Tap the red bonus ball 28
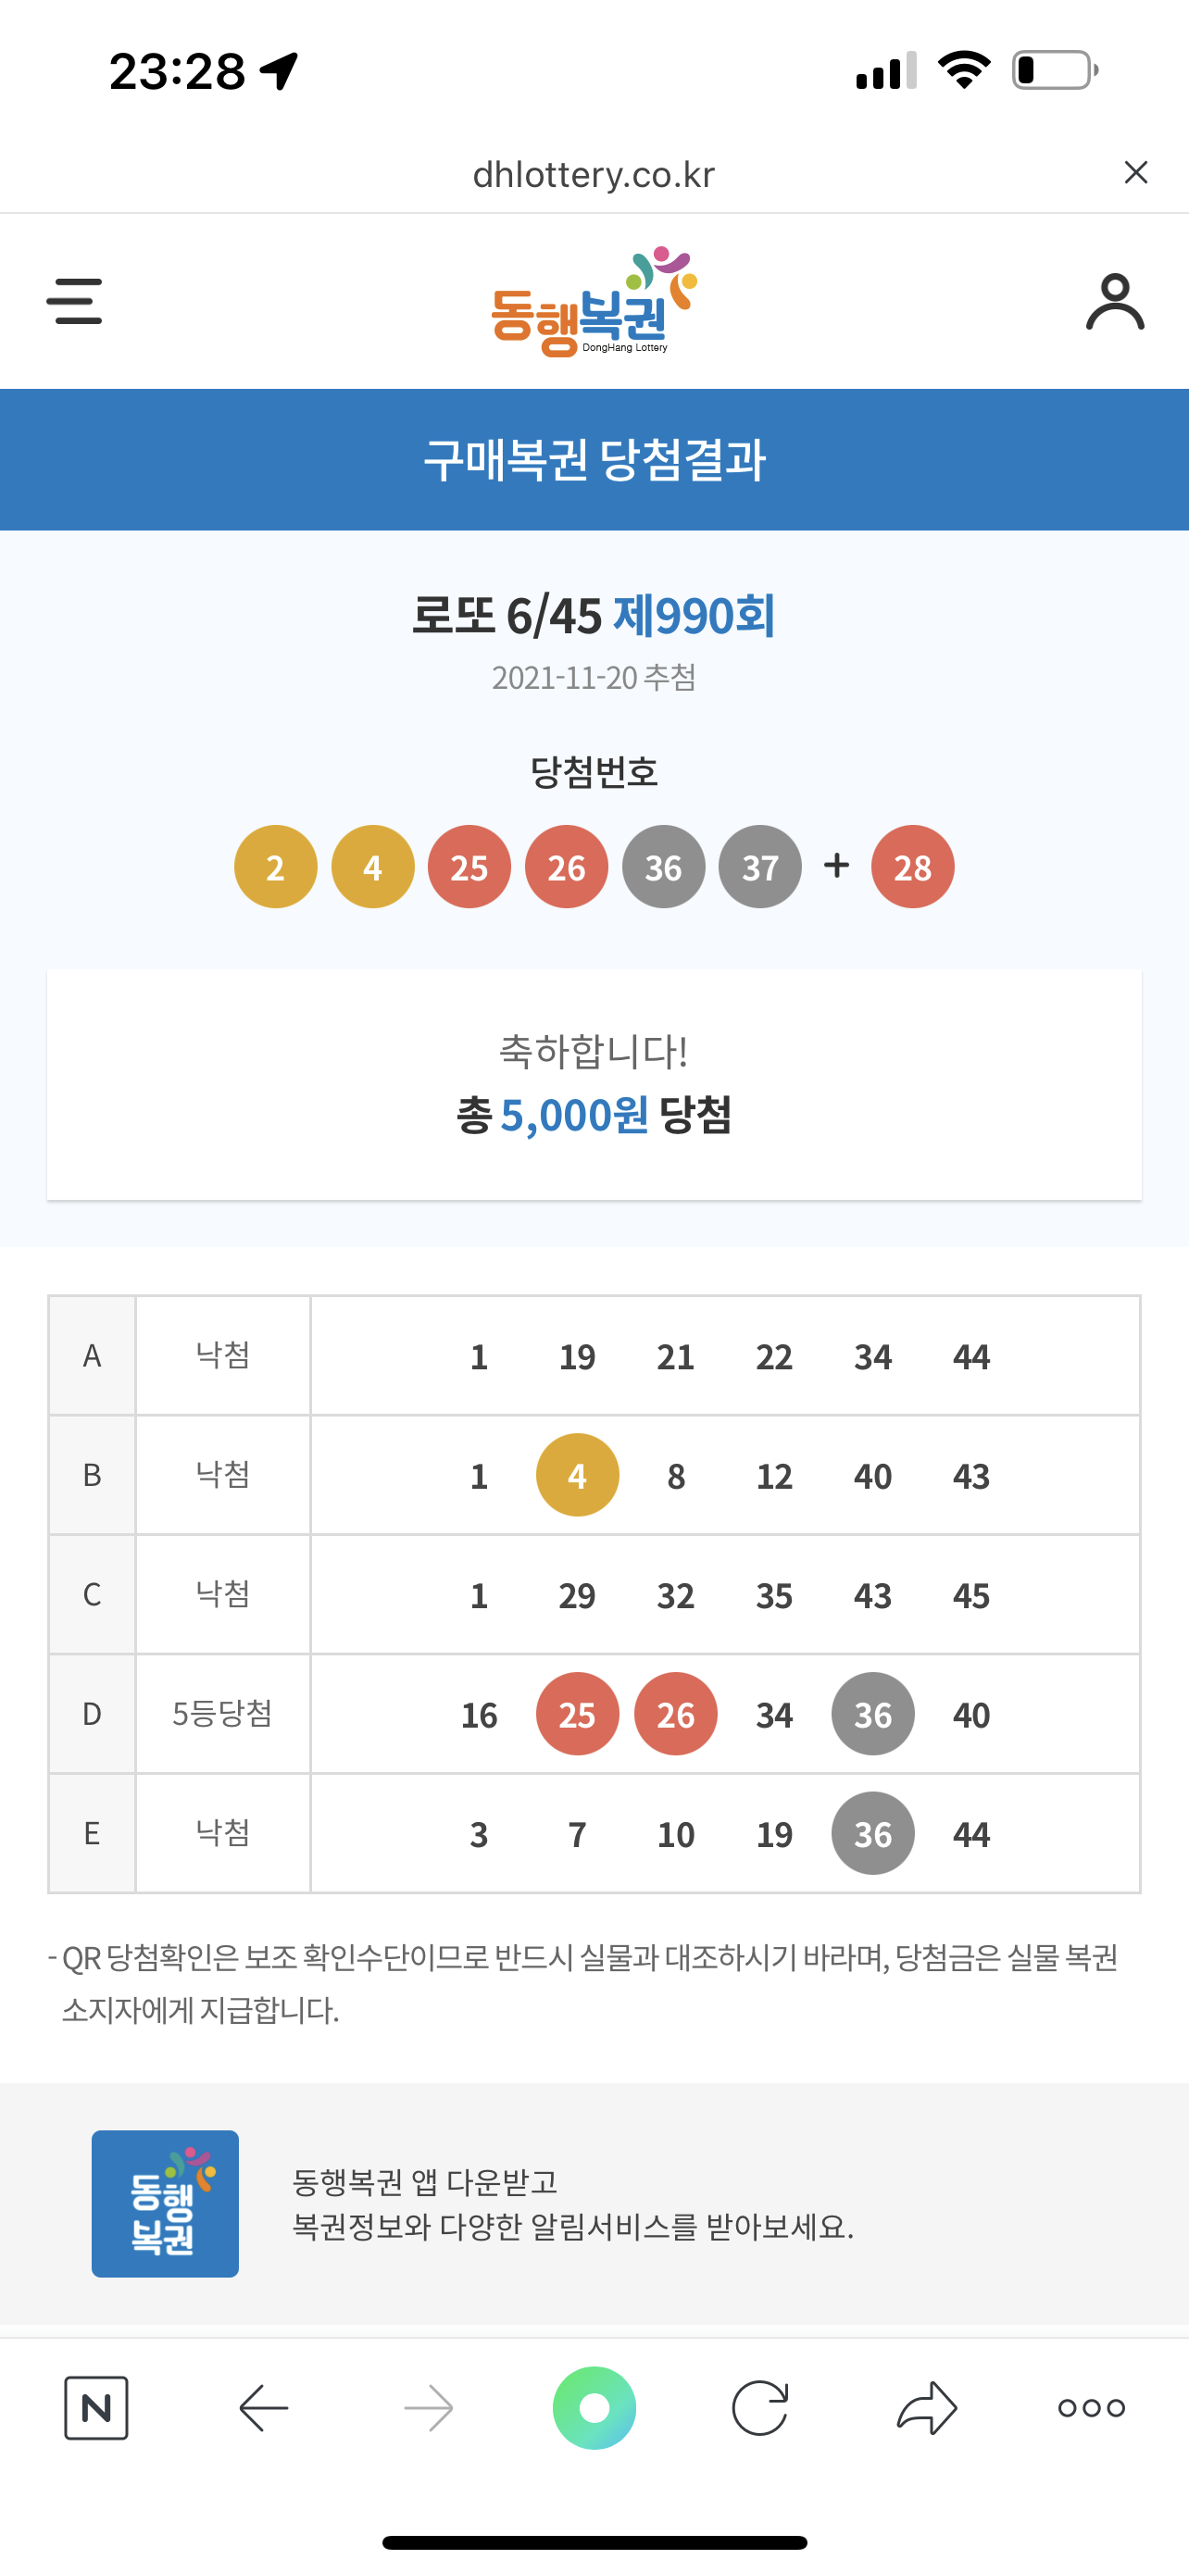The height and width of the screenshot is (2572, 1189). pos(912,867)
